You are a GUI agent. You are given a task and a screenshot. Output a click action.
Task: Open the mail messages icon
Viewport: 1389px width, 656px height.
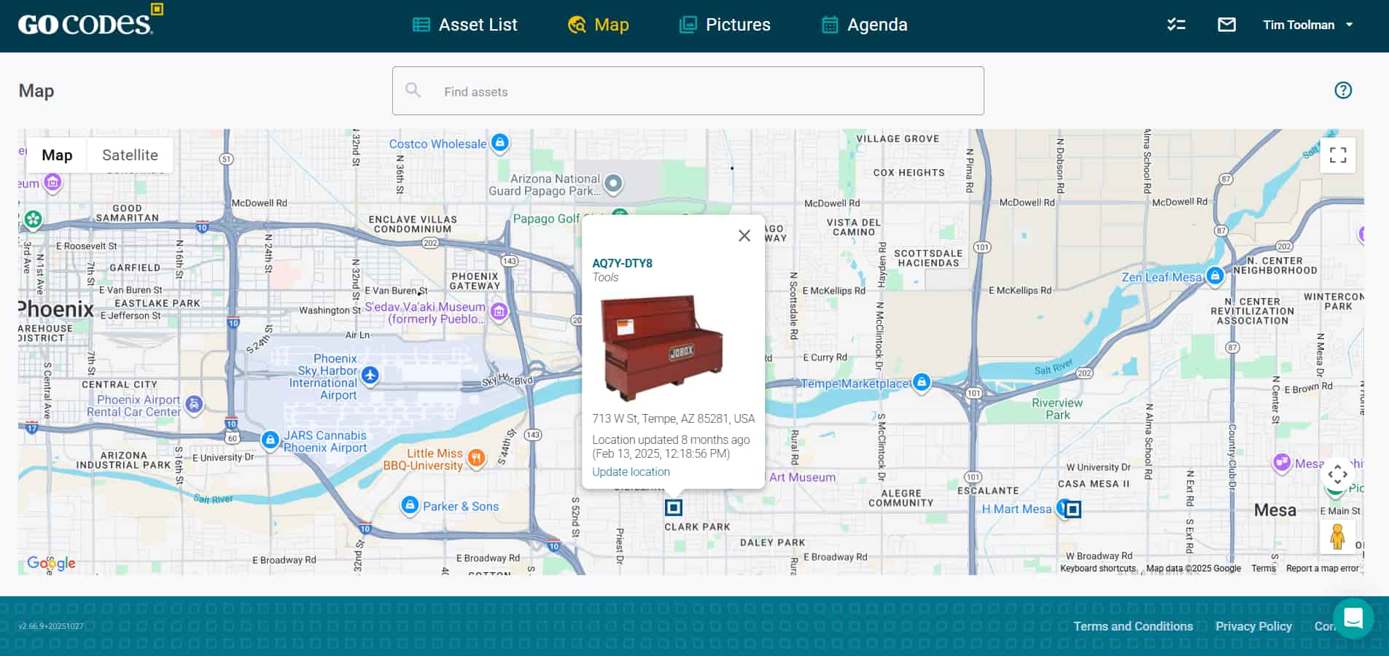pyautogui.click(x=1226, y=25)
